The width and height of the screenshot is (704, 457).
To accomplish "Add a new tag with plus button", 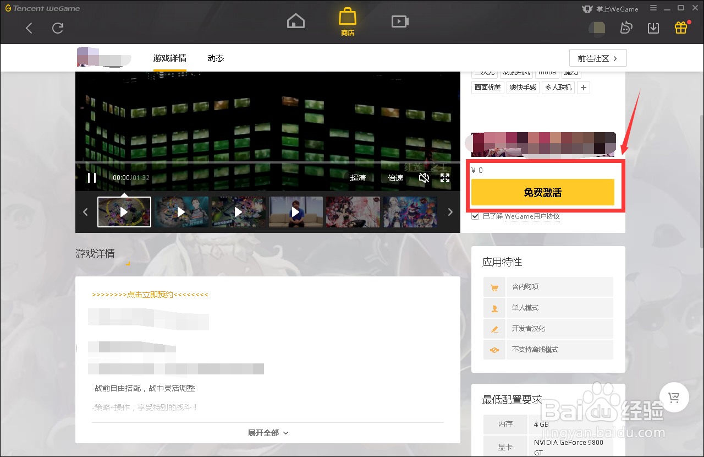I will (584, 88).
